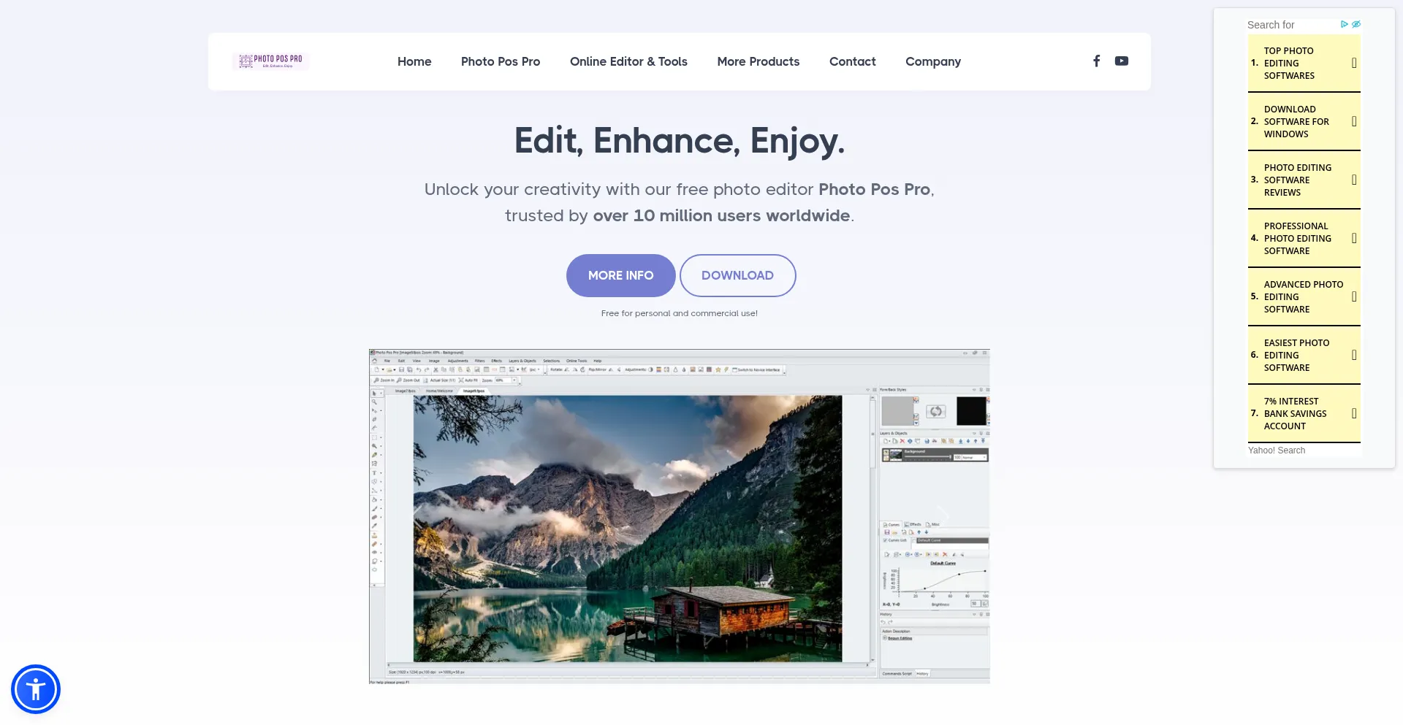Click the black background color swatch
Screen dimensions: 1403x725
972,411
